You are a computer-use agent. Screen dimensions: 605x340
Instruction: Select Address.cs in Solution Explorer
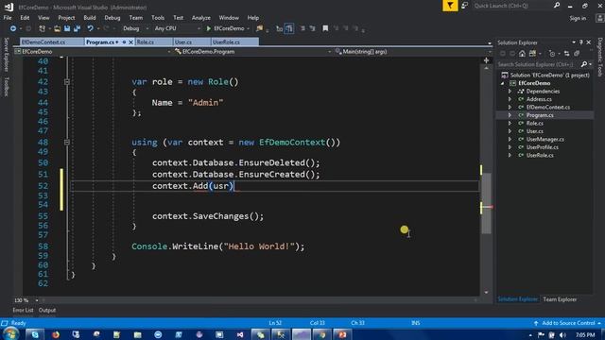(539, 99)
